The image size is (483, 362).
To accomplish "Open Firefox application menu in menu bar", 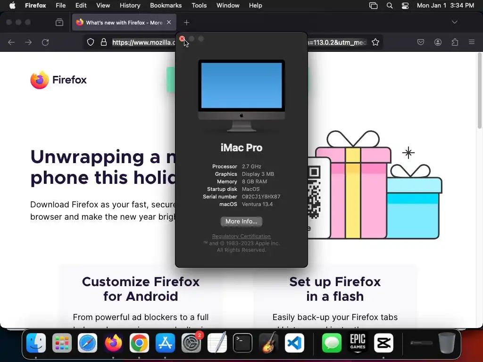I will [35, 6].
